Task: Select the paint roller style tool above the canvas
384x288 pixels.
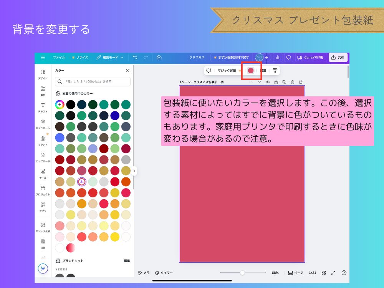Action: [x=275, y=70]
